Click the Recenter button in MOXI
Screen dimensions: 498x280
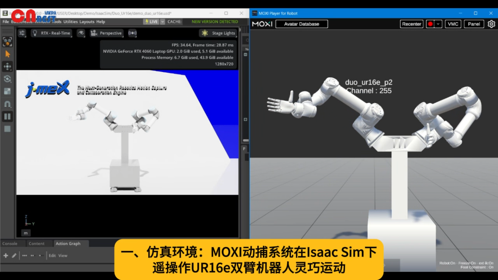tap(412, 24)
